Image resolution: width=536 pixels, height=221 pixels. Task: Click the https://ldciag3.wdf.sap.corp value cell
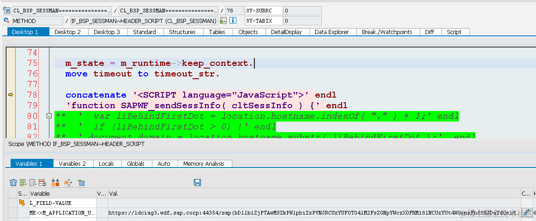[x=314, y=213]
